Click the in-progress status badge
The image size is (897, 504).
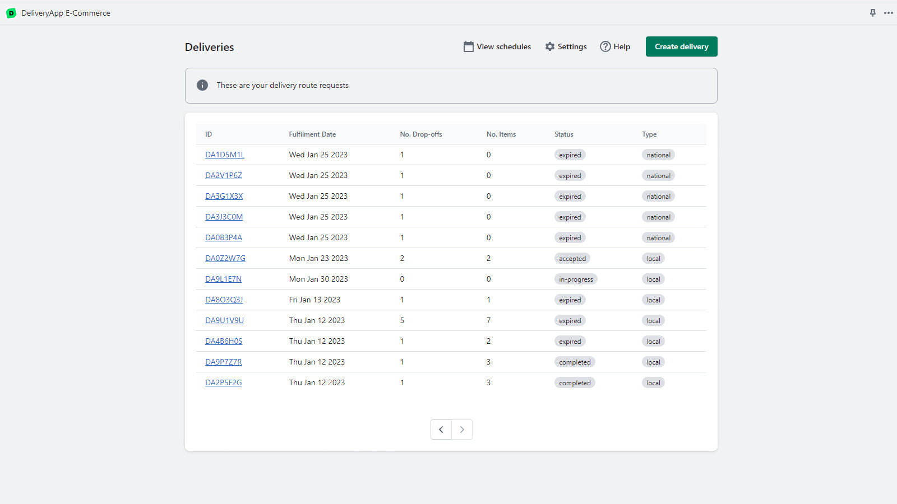pos(576,279)
